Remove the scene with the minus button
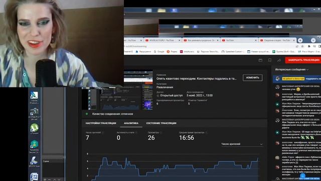 [49, 179]
